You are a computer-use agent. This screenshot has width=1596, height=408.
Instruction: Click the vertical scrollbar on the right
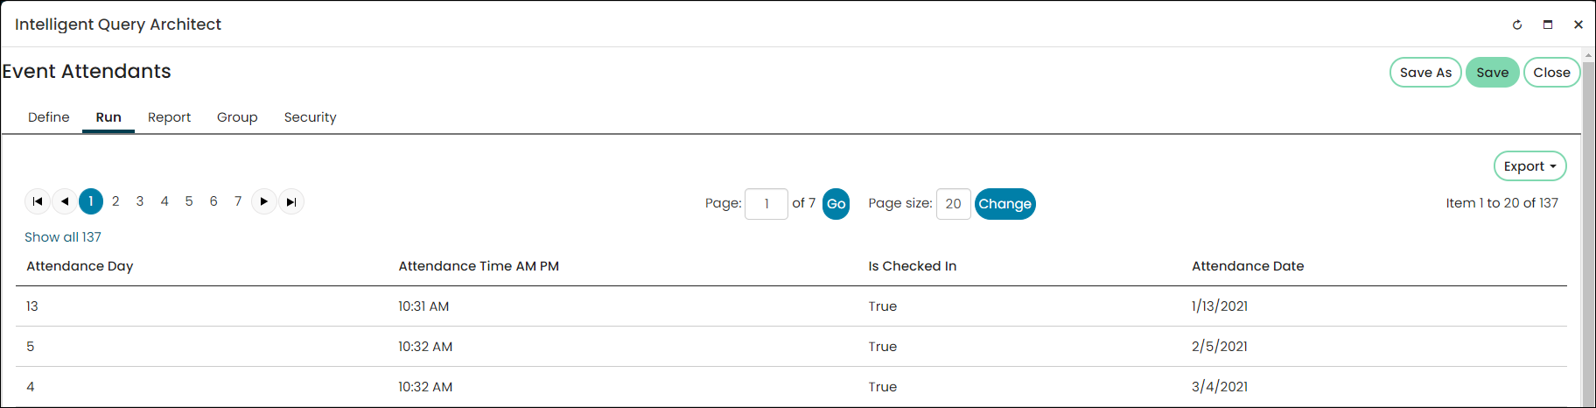(x=1588, y=228)
